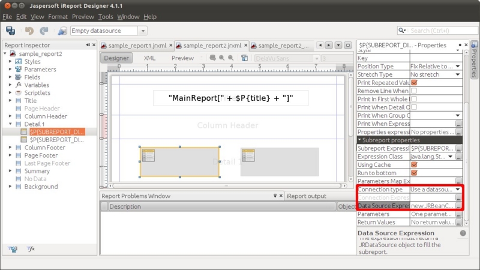This screenshot has width=480, height=270.
Task: Open the Empty datasource dropdown arrow
Action: tap(143, 31)
